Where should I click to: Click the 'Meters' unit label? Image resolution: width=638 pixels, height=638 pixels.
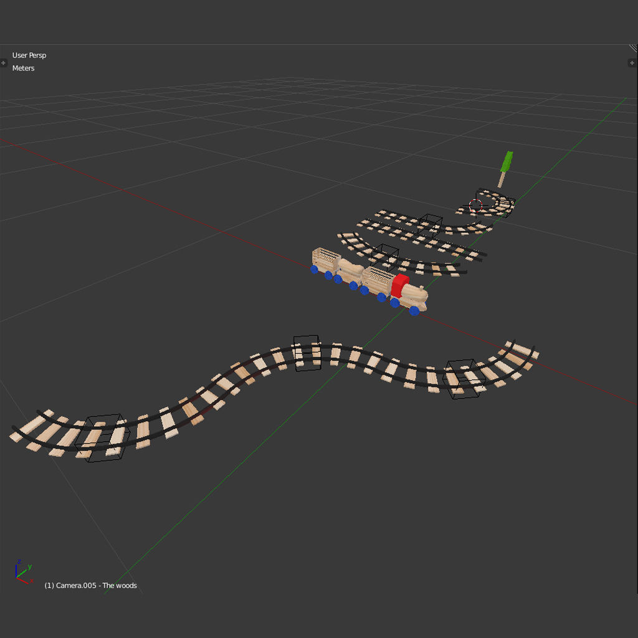[x=23, y=68]
